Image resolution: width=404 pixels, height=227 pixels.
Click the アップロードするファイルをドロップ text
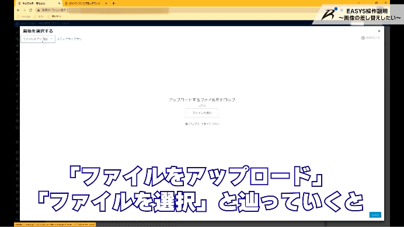click(x=202, y=100)
